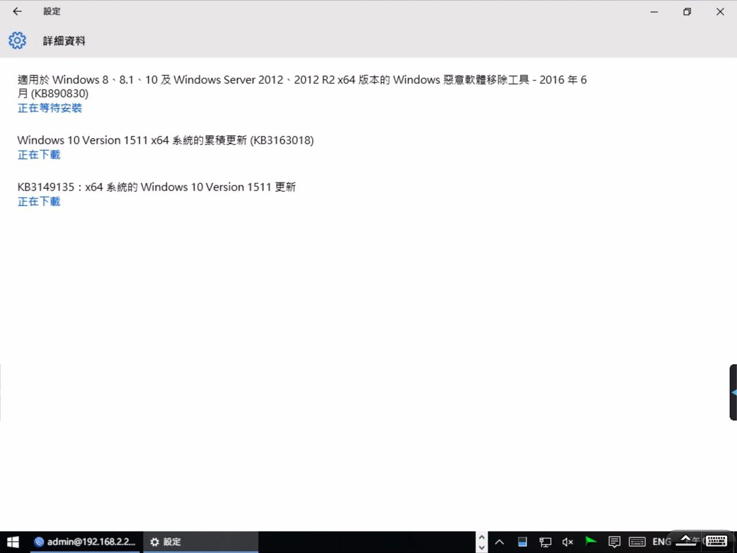Viewport: 737px width, 553px height.
Task: Click the Settings gear icon beside 詳細資料
Action: pyautogui.click(x=17, y=40)
